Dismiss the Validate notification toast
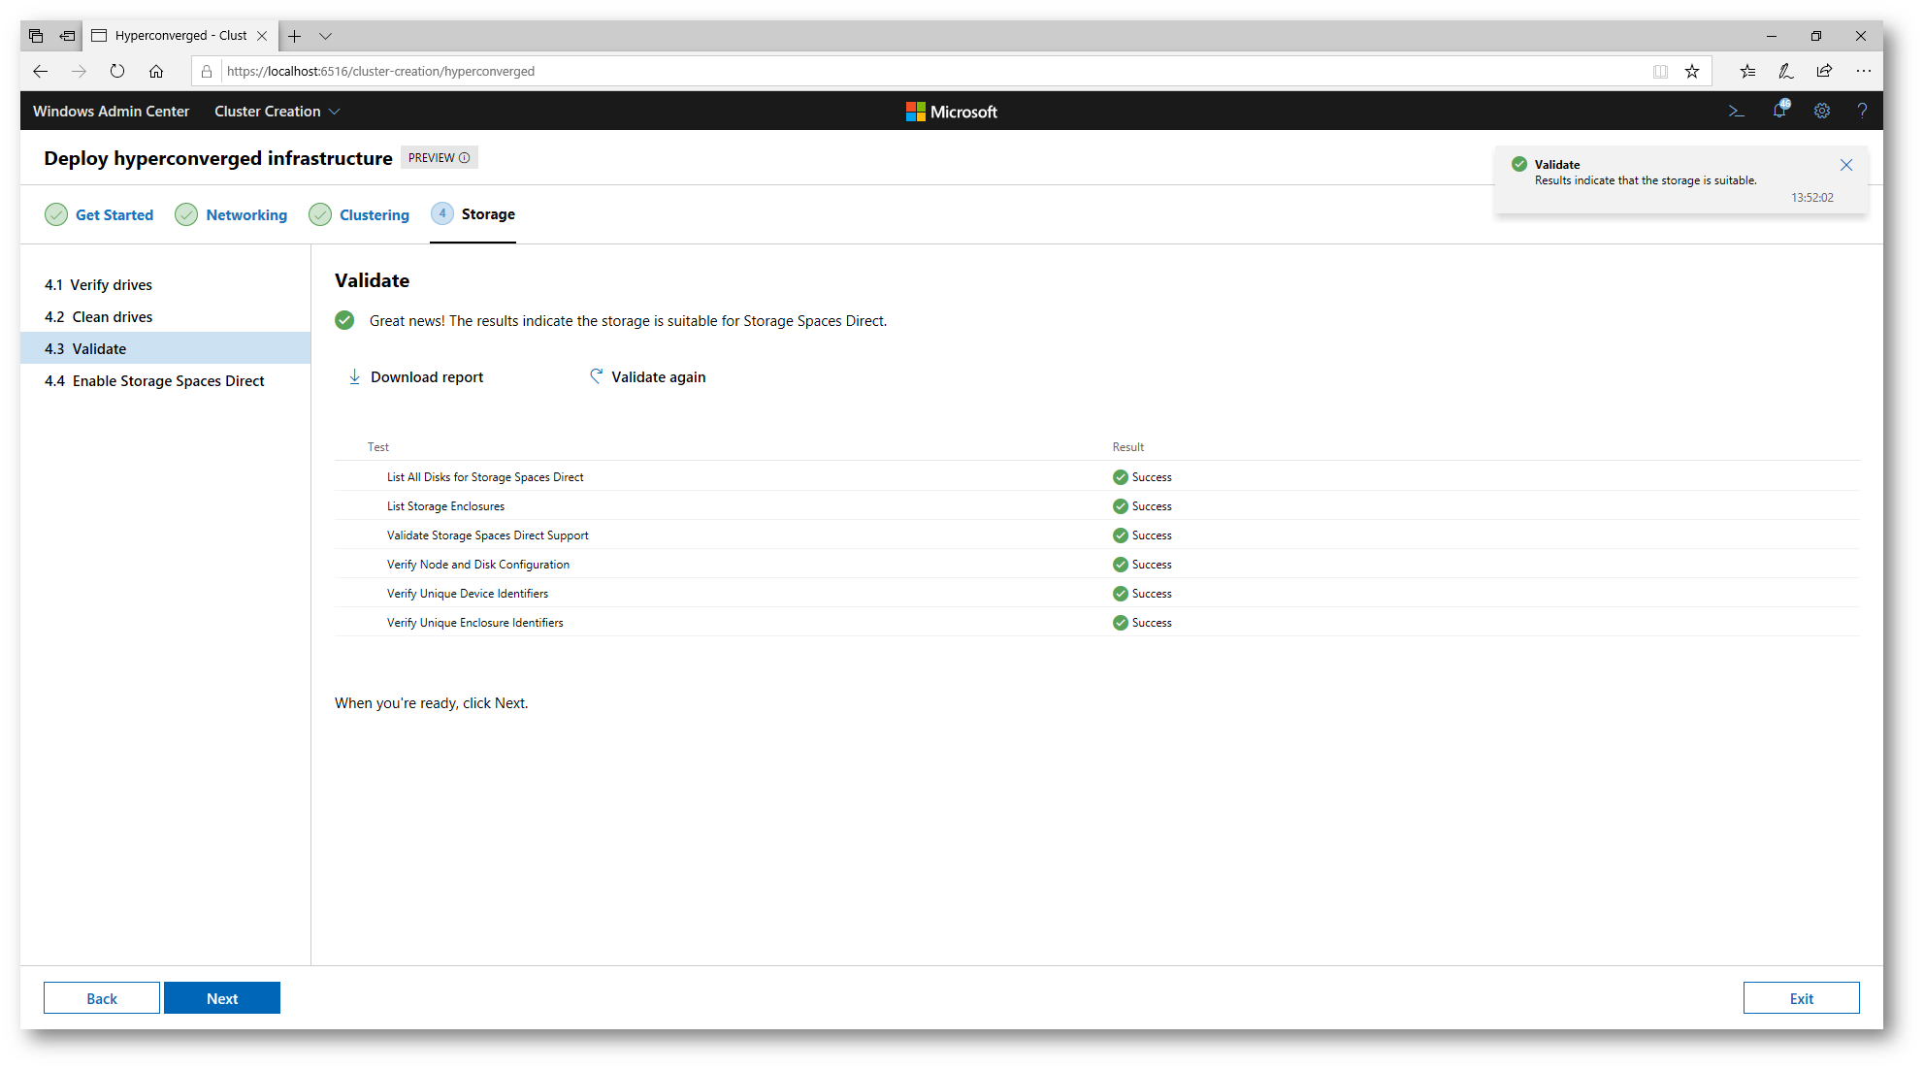 coord(1846,165)
